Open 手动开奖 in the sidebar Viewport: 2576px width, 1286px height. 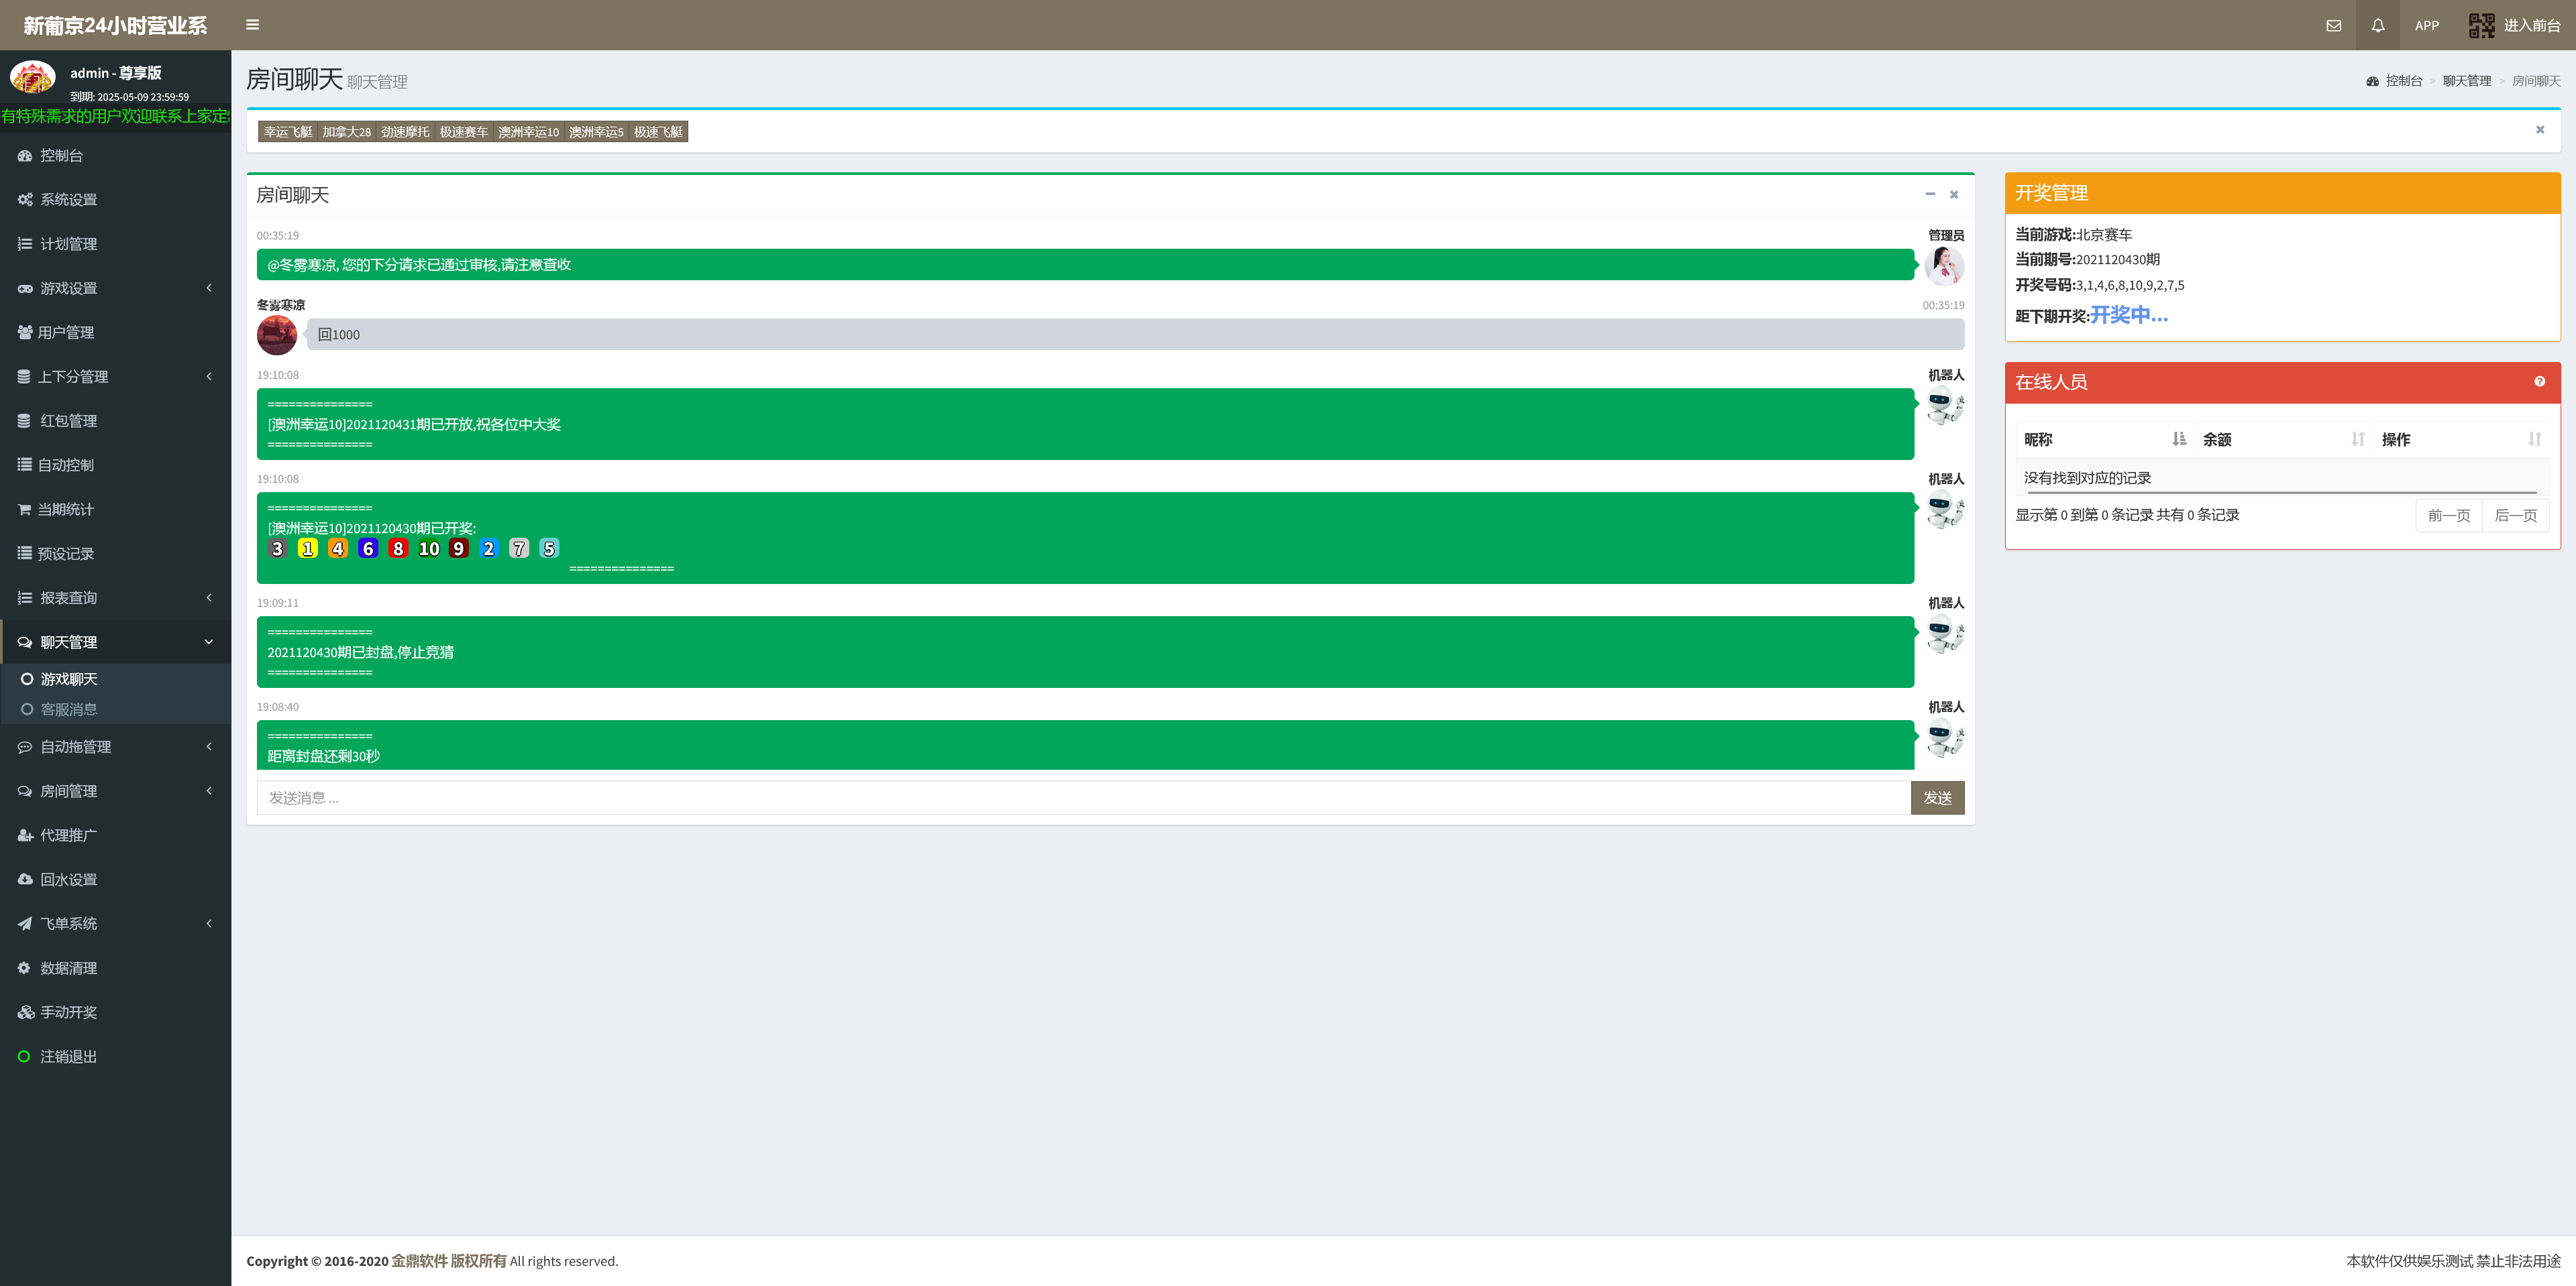point(68,1012)
